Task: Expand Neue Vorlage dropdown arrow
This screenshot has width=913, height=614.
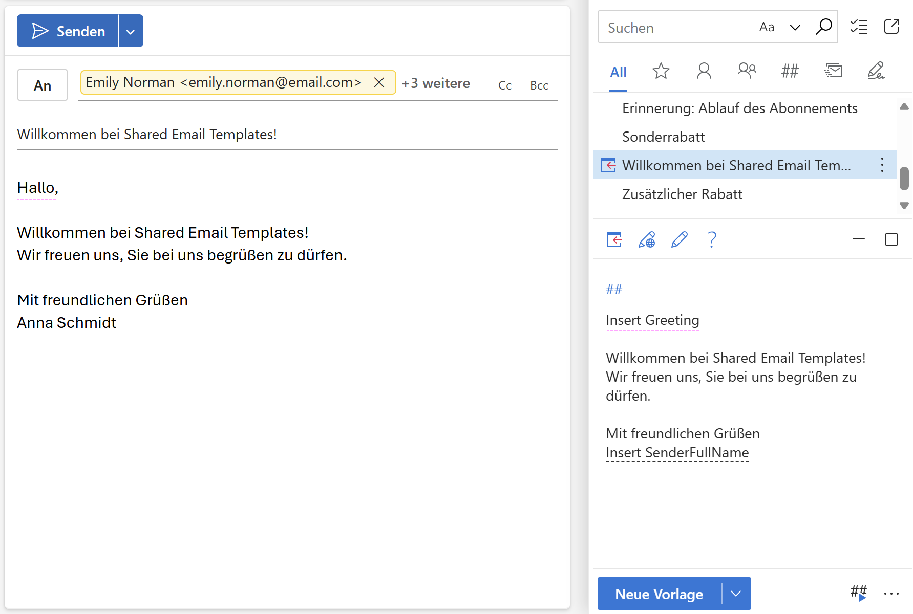Action: (736, 594)
